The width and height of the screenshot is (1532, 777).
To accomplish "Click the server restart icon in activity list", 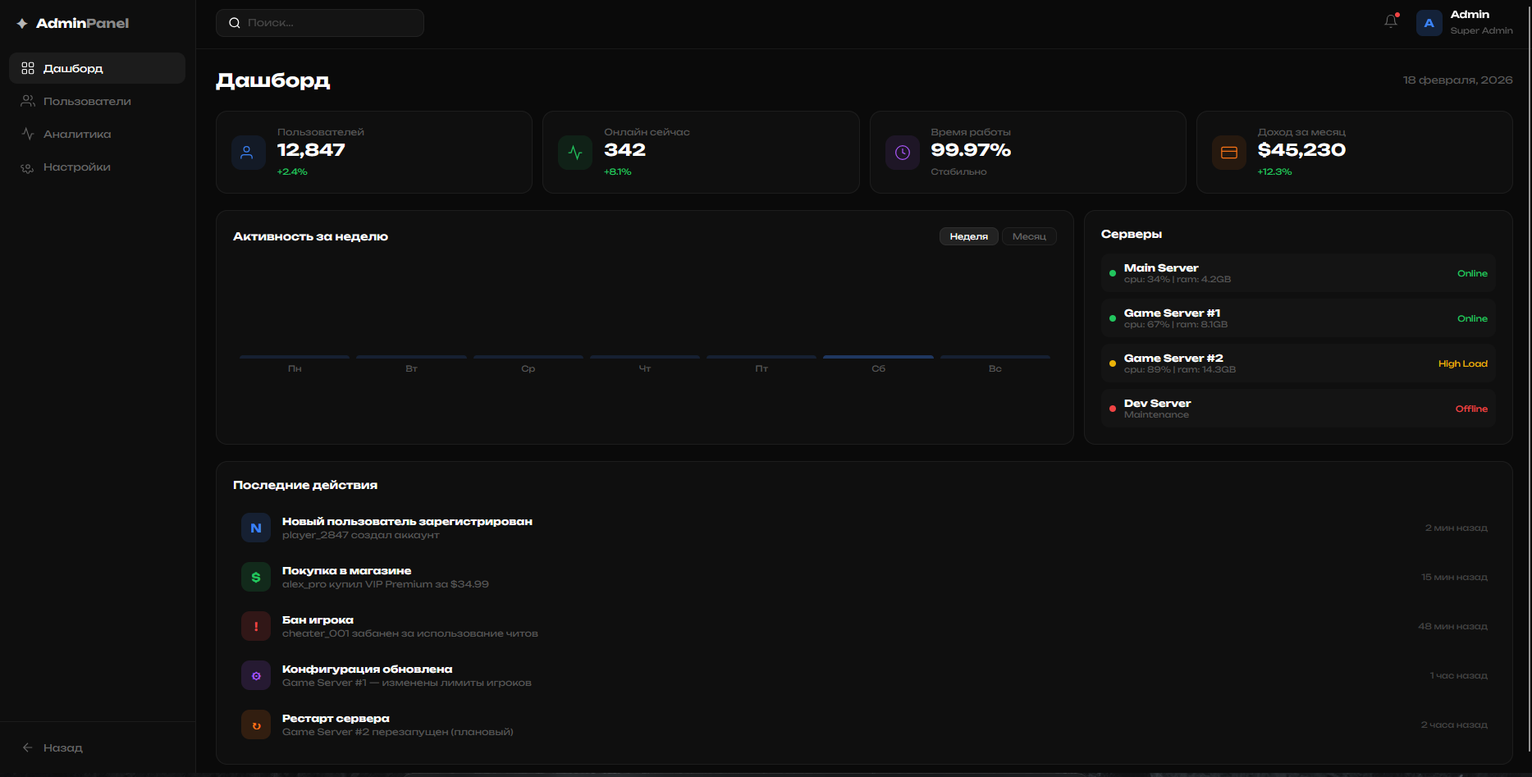I will tap(255, 724).
